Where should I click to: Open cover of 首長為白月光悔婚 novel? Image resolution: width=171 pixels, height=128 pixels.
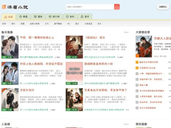pos(74,100)
